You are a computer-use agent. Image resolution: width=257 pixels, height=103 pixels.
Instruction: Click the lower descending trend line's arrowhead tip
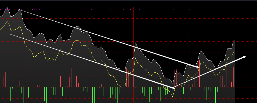173,88
